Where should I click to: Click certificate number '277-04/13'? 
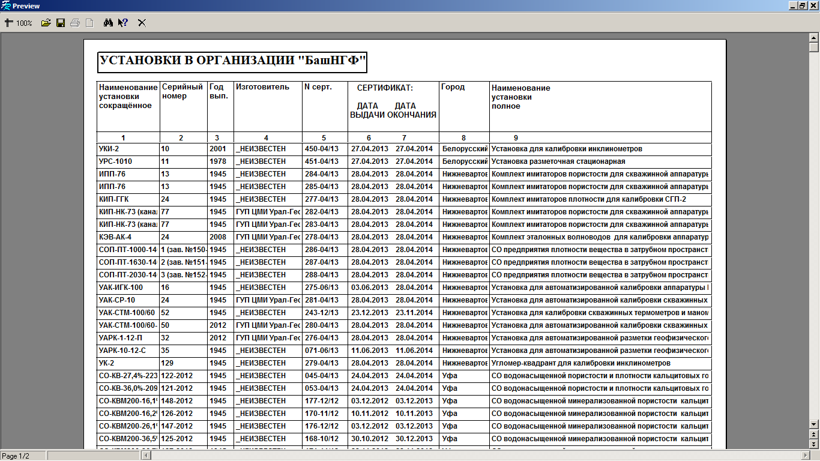click(322, 199)
